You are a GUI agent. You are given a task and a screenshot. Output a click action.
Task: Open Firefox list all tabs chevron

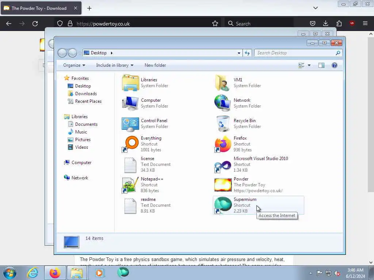click(315, 8)
